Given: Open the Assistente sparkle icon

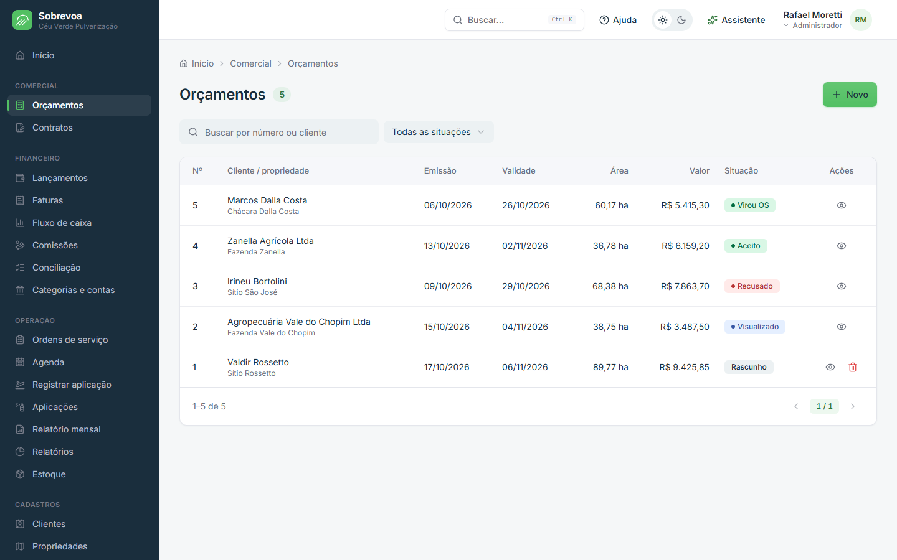Looking at the screenshot, I should tap(713, 20).
